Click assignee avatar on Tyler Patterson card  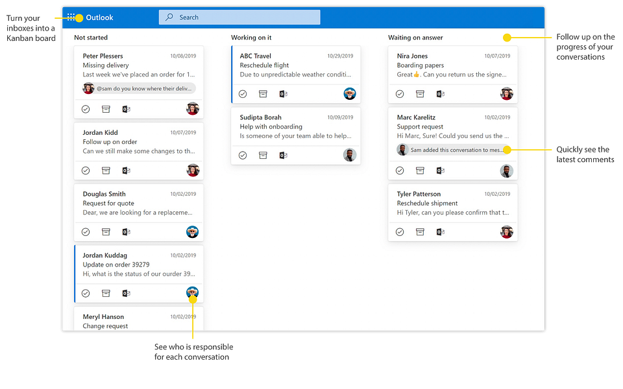(x=507, y=232)
